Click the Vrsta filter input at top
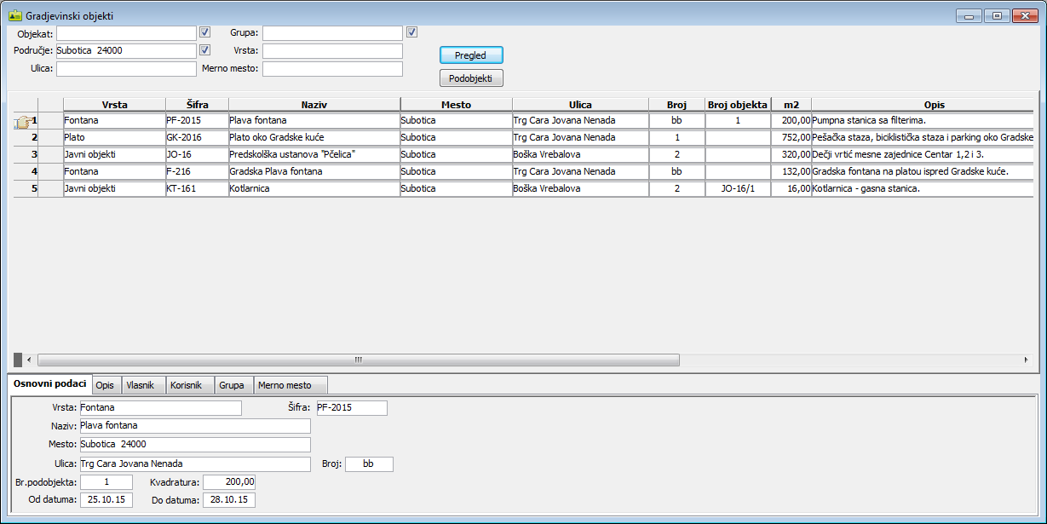1047x524 pixels. tap(331, 51)
